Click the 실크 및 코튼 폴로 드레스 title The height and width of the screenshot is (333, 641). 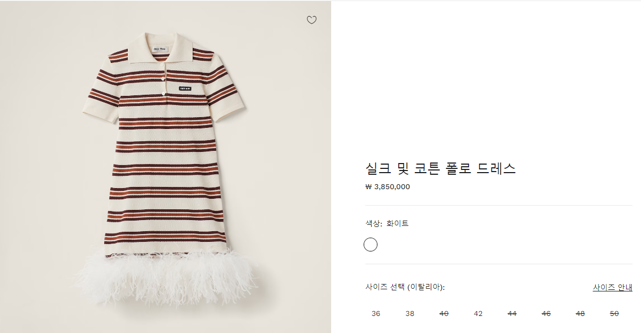[440, 169]
